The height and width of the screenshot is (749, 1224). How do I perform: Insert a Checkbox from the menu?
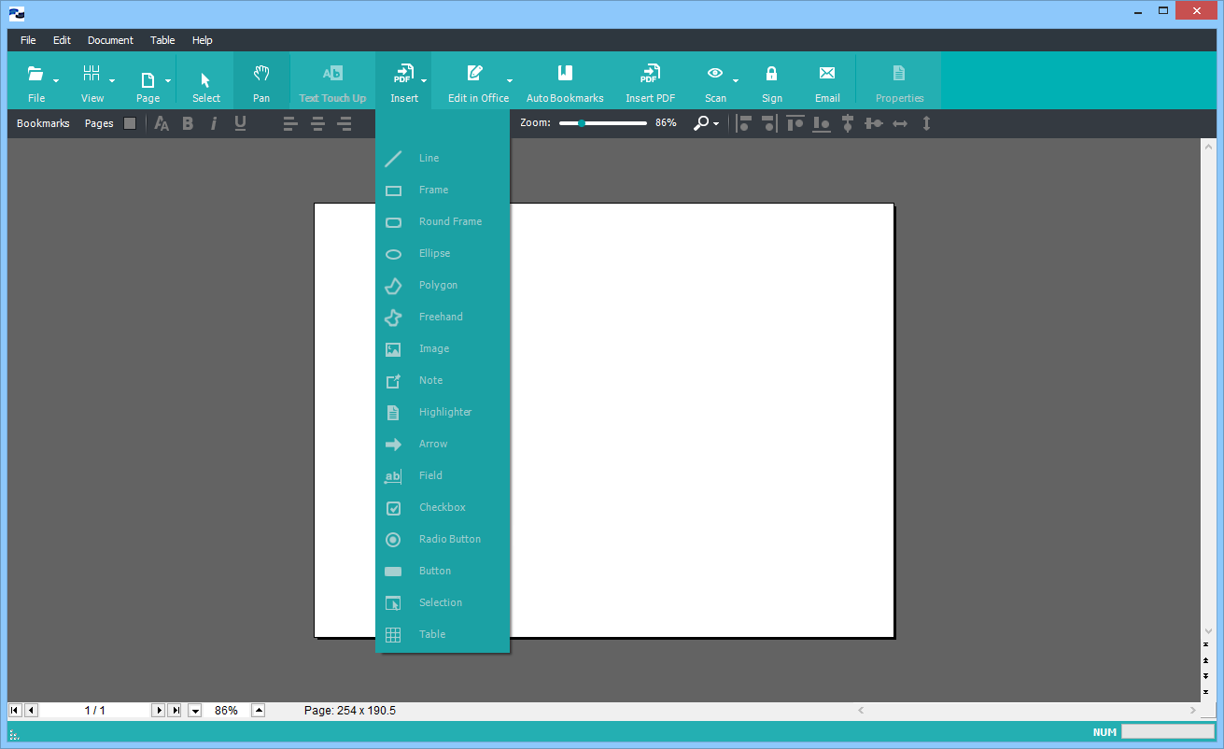pyautogui.click(x=442, y=507)
